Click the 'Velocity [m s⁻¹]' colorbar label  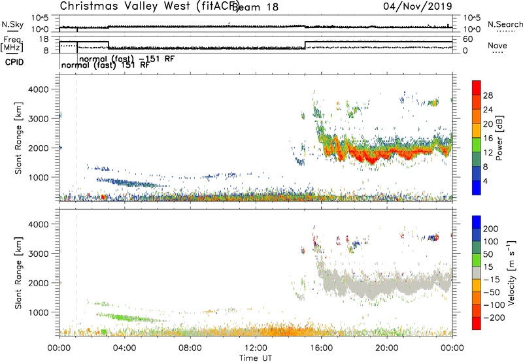pyautogui.click(x=511, y=272)
